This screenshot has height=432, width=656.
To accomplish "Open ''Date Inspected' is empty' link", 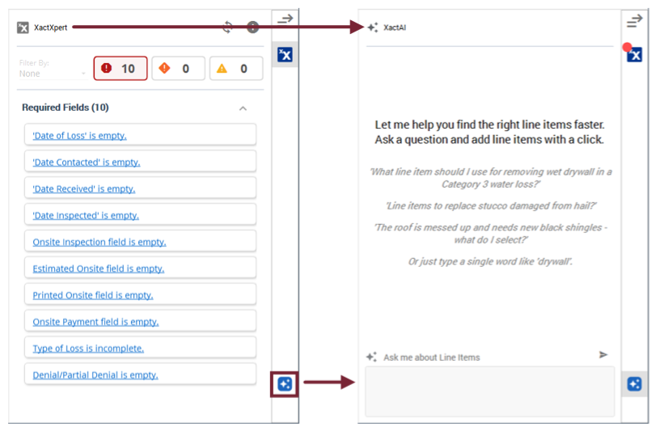I will pos(86,215).
